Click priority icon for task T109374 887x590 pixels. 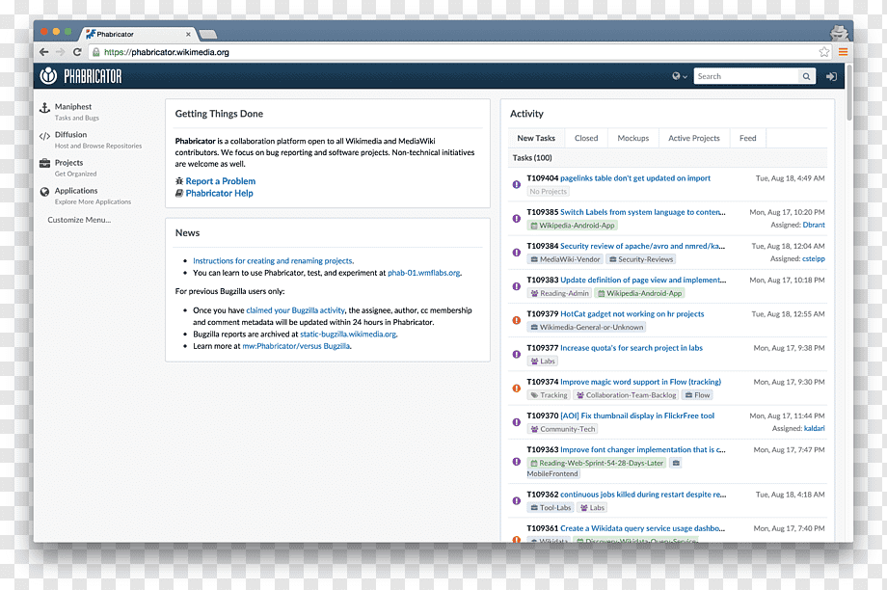517,389
